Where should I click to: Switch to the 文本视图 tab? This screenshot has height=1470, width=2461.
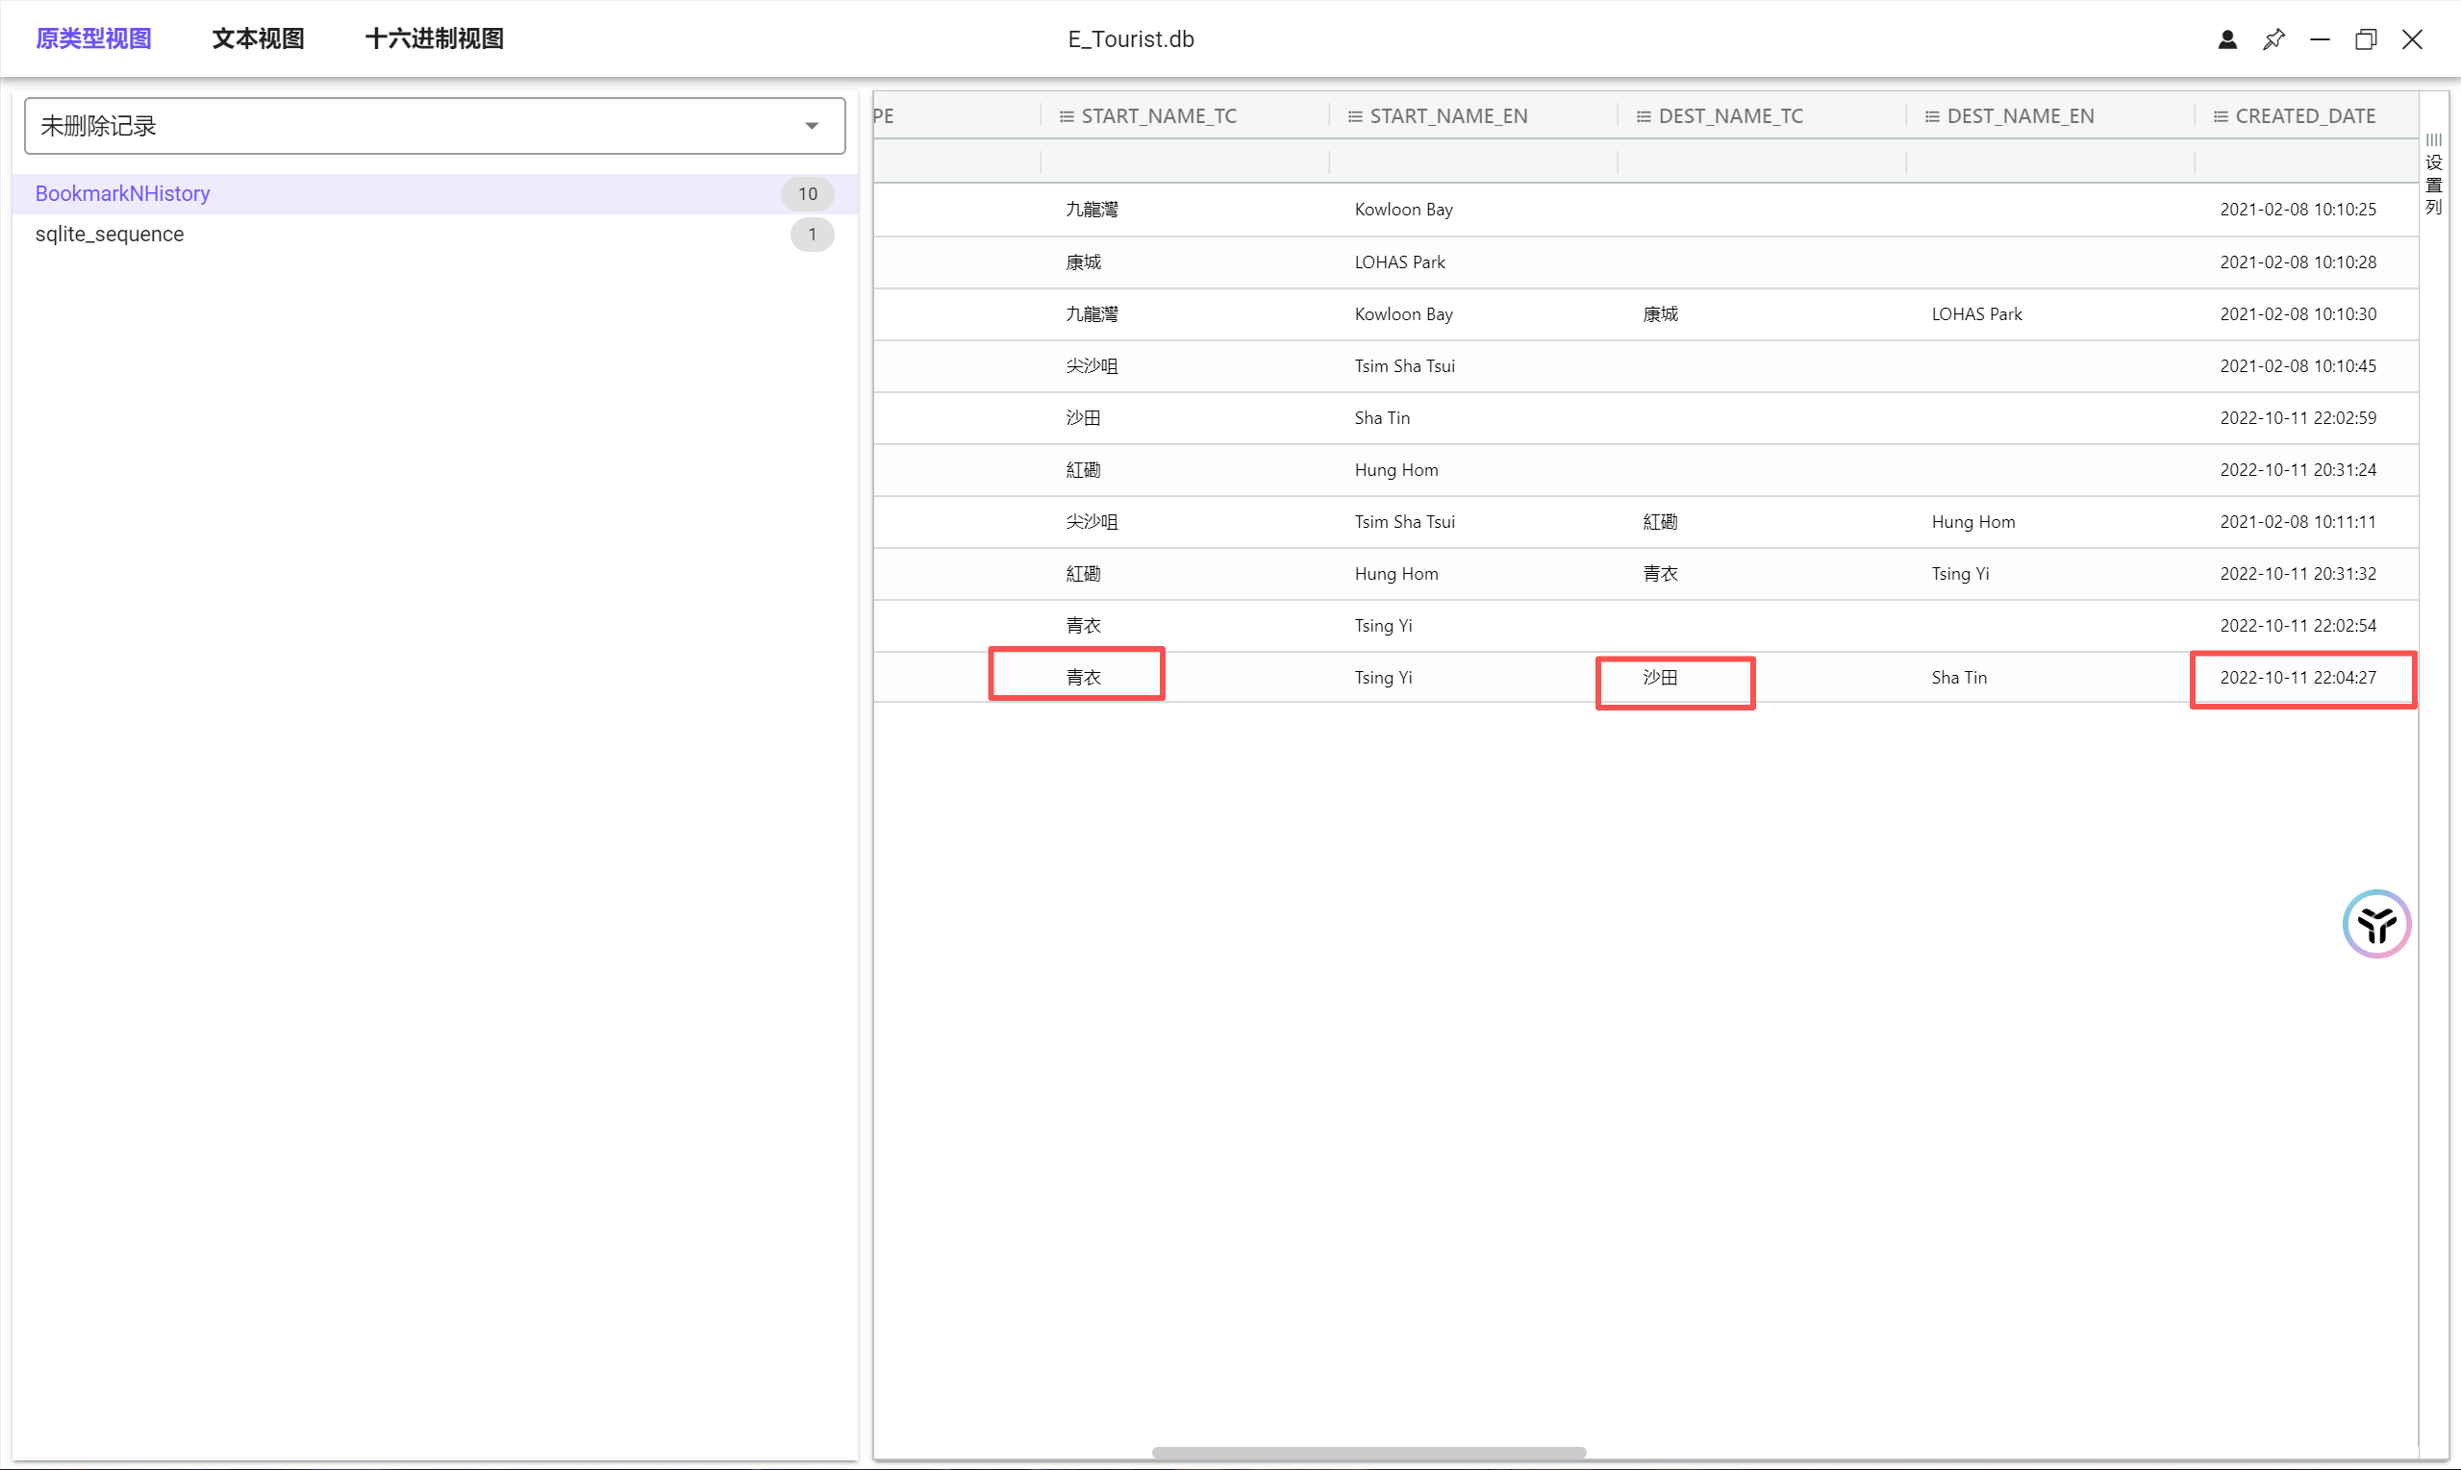(x=258, y=39)
